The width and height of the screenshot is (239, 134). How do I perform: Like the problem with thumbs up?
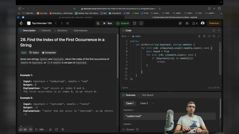(x=23, y=130)
